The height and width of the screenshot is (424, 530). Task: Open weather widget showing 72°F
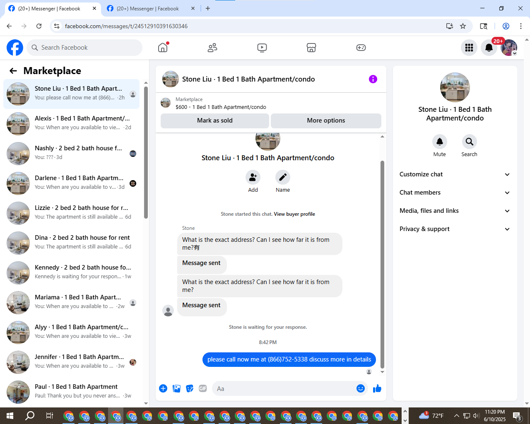click(431, 416)
